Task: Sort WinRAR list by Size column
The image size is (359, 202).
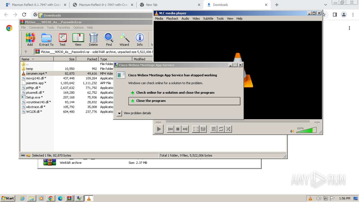Action: (x=65, y=59)
